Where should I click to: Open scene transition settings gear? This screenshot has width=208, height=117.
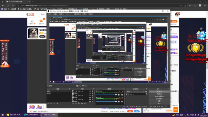point(146,92)
